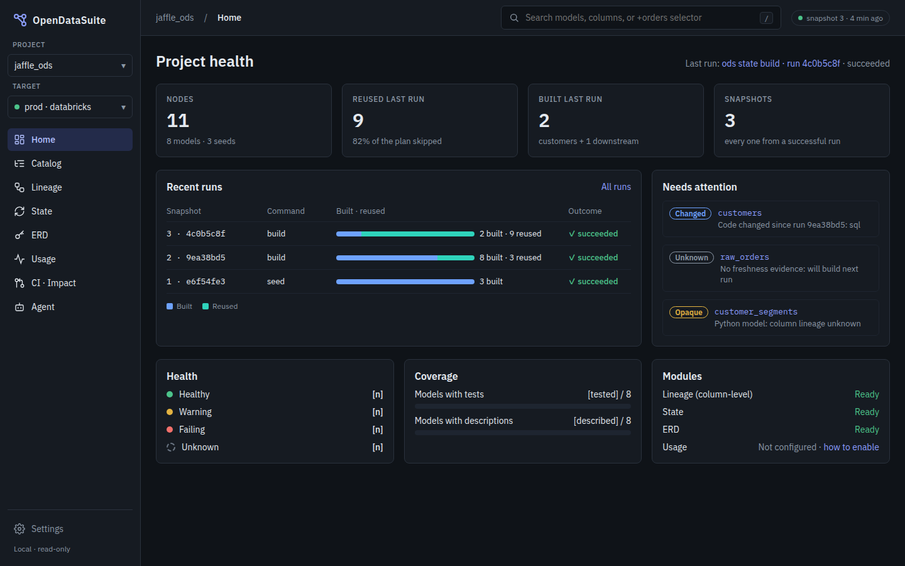
Task: Click the Settings gear icon
Action: coord(19,529)
